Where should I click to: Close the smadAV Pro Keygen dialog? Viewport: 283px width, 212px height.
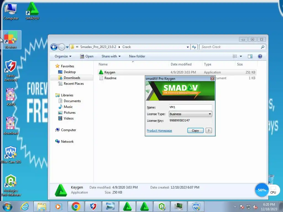pyautogui.click(x=212, y=78)
